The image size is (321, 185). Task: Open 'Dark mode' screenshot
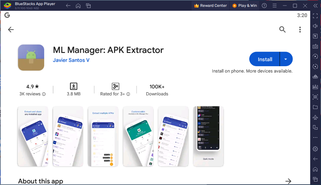click(208, 136)
